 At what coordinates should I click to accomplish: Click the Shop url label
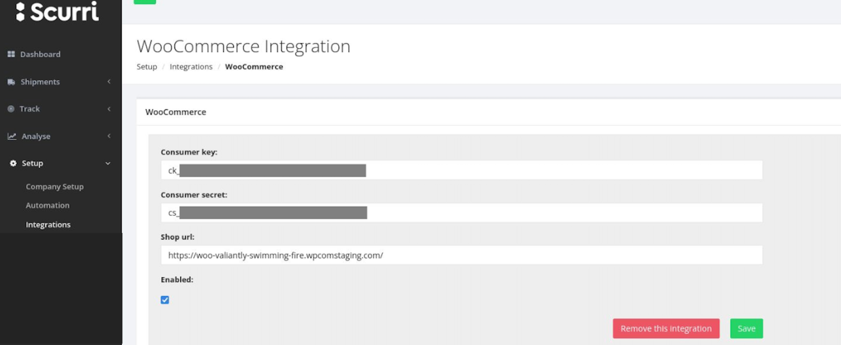point(178,237)
